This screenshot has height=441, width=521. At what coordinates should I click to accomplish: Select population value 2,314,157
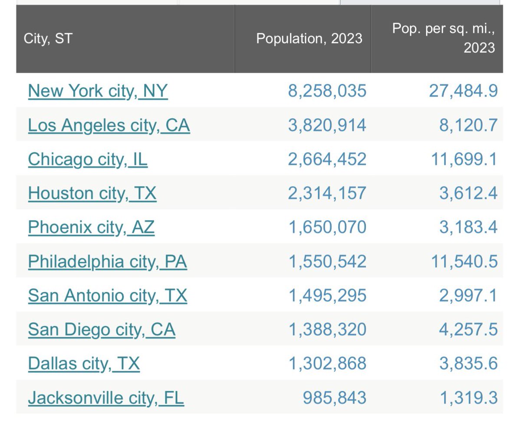[327, 193]
